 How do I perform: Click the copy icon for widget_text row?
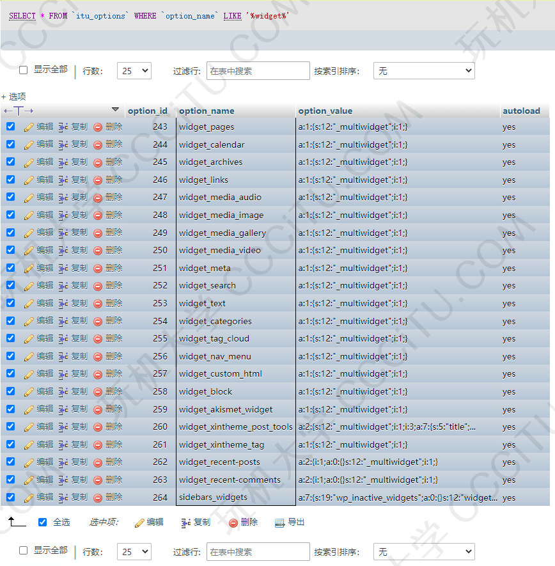pos(63,303)
